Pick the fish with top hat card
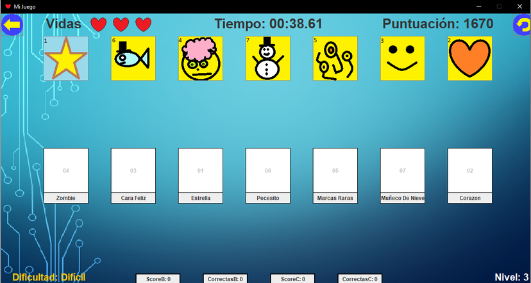 (133, 58)
